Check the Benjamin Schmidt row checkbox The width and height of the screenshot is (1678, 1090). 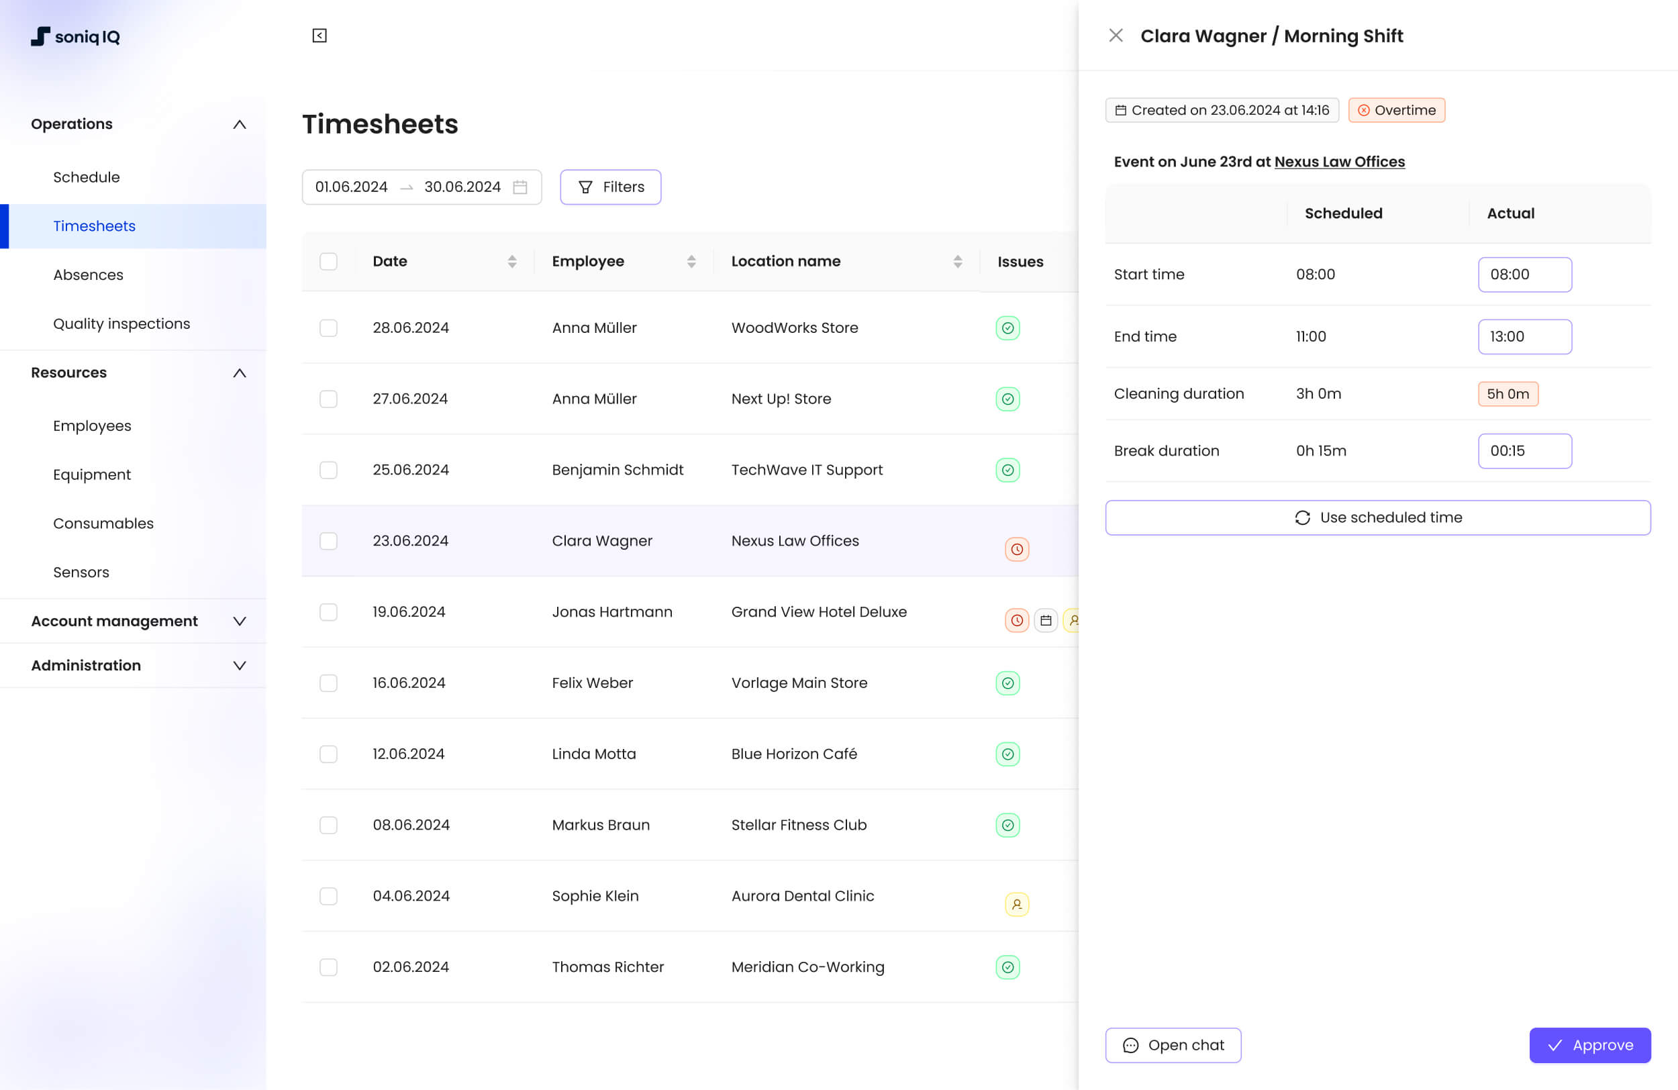[x=328, y=470]
